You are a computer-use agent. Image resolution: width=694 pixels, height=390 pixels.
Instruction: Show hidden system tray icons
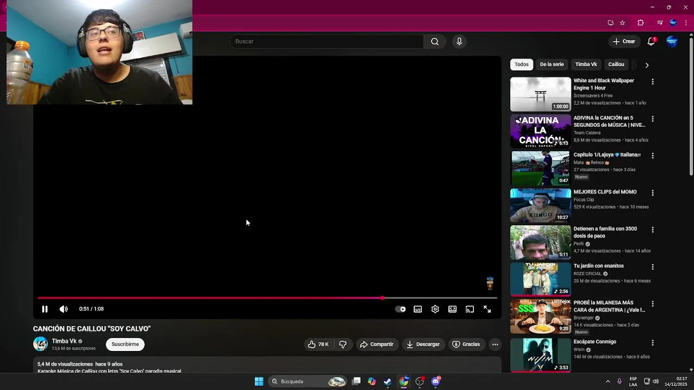607,381
